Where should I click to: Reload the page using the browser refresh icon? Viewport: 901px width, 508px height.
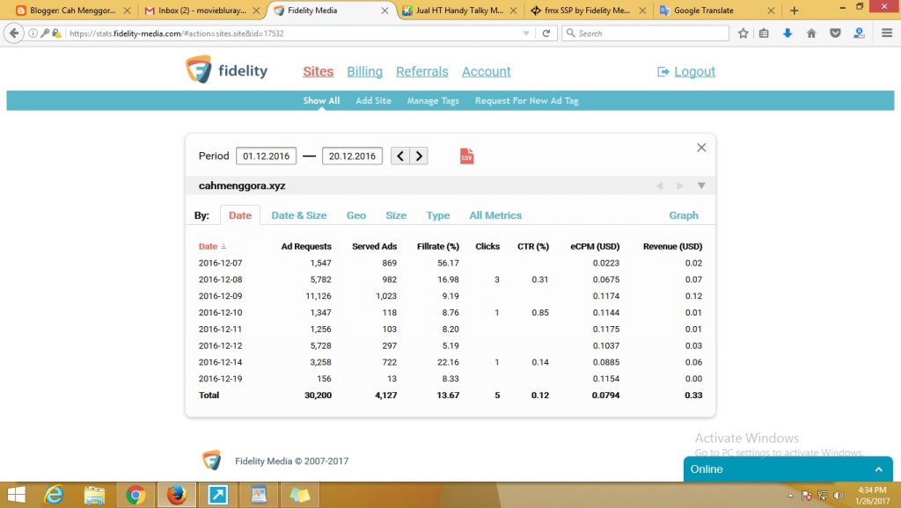pos(546,33)
